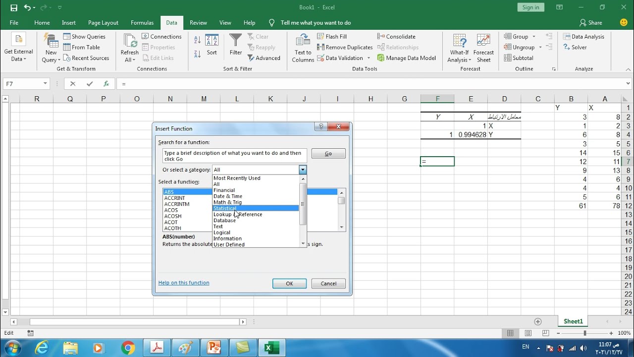Select Logical category
This screenshot has height=357, width=634.
coord(256,233)
